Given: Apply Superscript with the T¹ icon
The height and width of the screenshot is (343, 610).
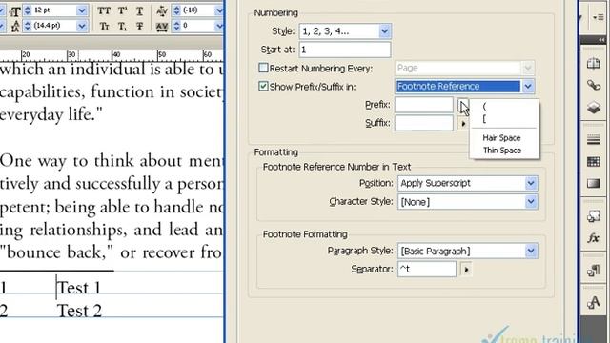Looking at the screenshot, I should 122,10.
